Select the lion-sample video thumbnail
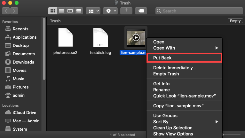The height and width of the screenshot is (138, 245). [x=136, y=37]
